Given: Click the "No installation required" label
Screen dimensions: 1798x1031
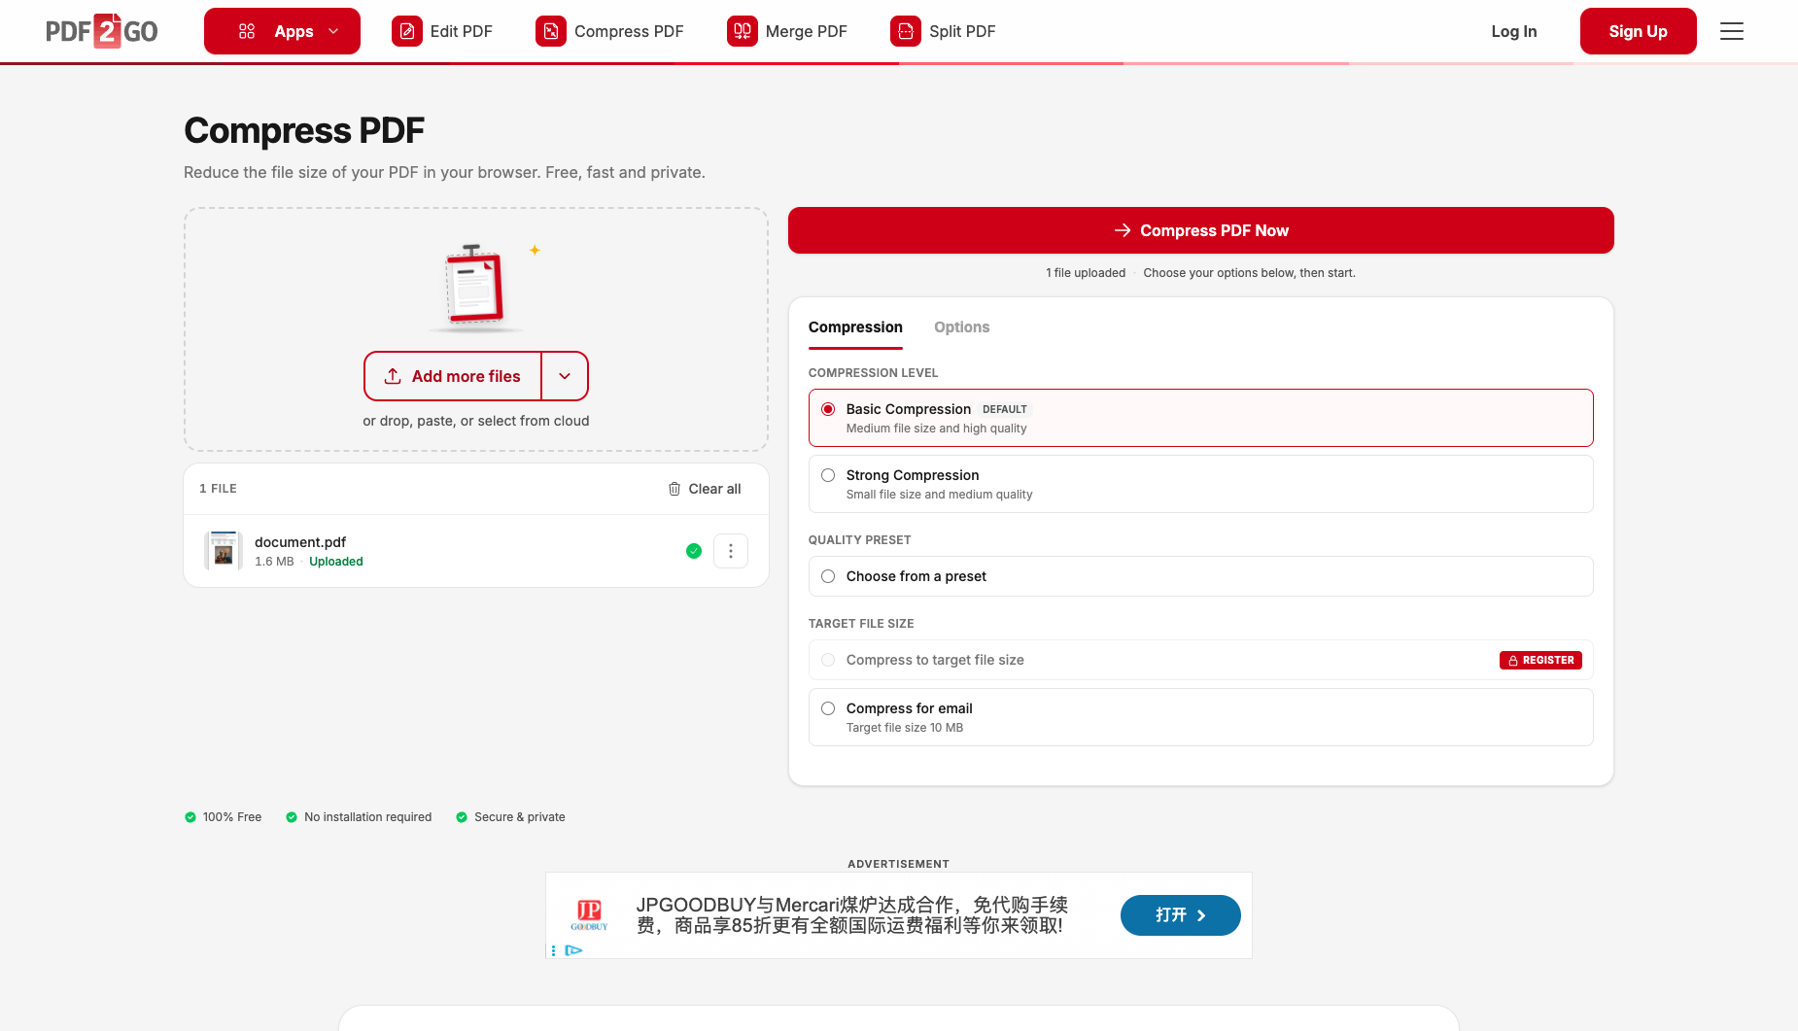Looking at the screenshot, I should pyautogui.click(x=367, y=817).
